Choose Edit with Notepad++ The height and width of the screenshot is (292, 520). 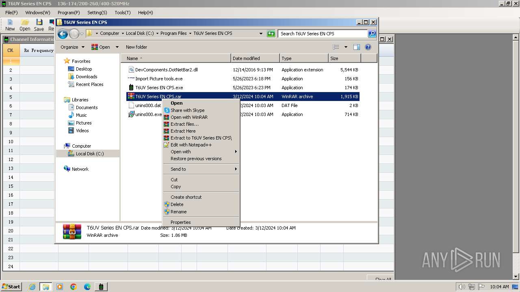201,145
